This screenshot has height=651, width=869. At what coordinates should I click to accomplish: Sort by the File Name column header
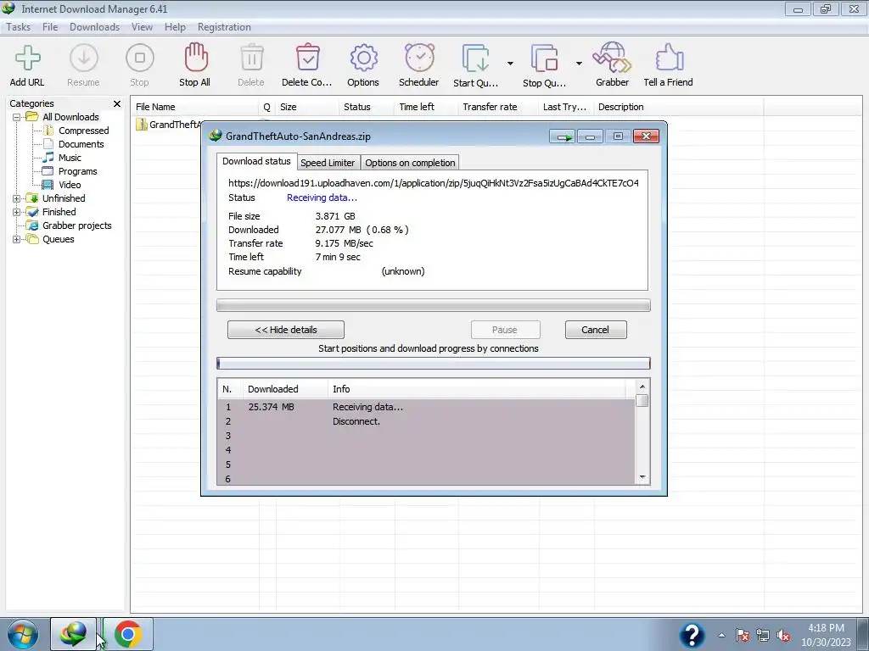point(195,107)
